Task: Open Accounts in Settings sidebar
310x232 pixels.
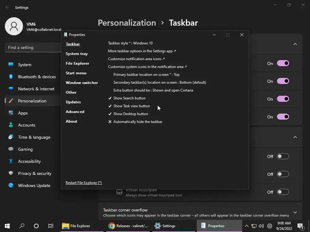Action: (x=33, y=125)
